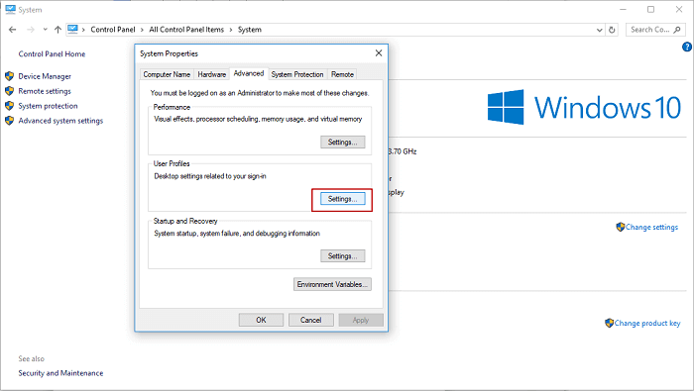Open User Profiles Settings button
This screenshot has height=391, width=694.
(343, 199)
